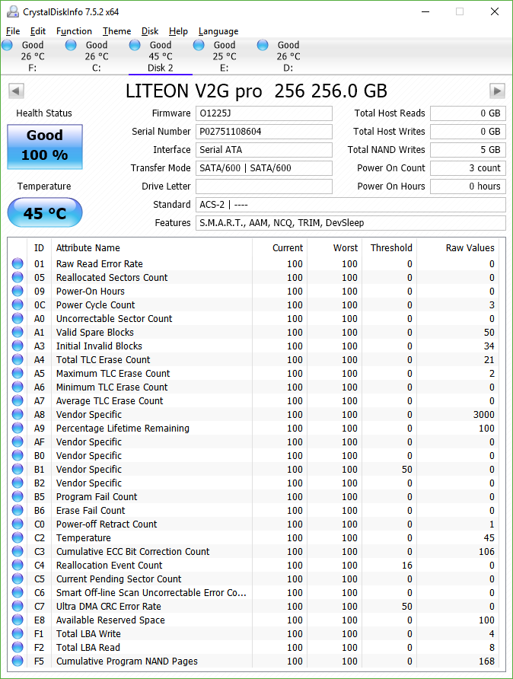
Task: Click the Features field listing S.M.A.R.T.
Action: point(351,222)
